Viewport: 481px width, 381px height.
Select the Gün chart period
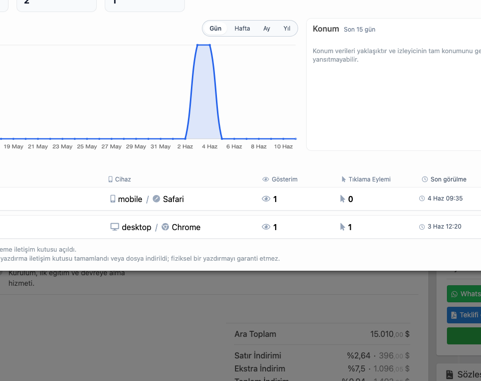coord(215,29)
